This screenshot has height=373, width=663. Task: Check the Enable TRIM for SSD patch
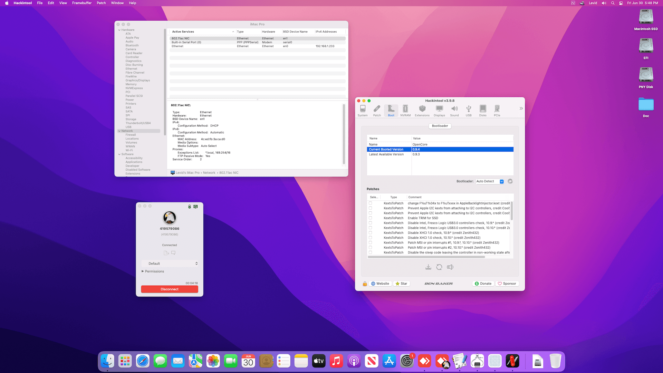coord(370,218)
